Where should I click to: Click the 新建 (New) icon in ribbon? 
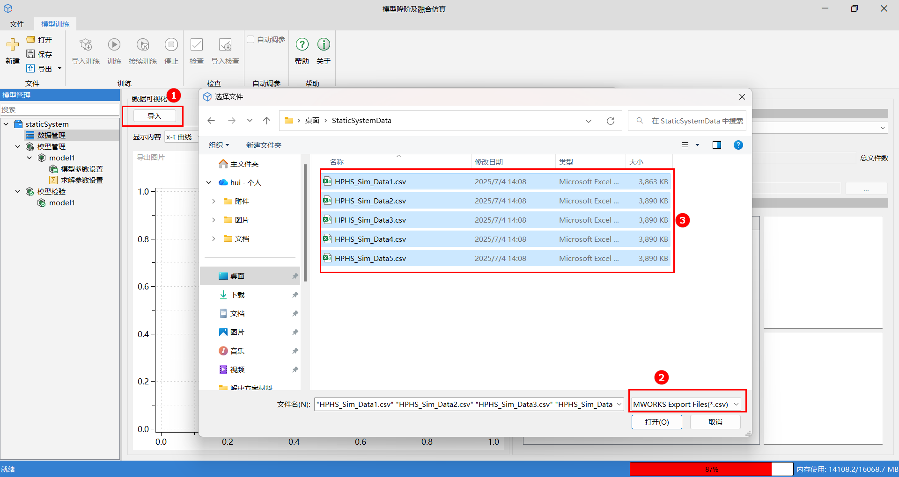pyautogui.click(x=13, y=45)
